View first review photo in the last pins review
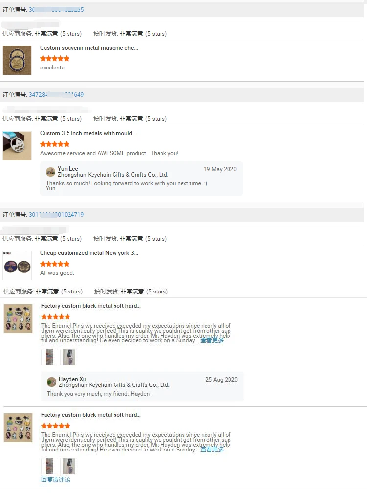Viewport: 367px width, 496px height. click(49, 466)
